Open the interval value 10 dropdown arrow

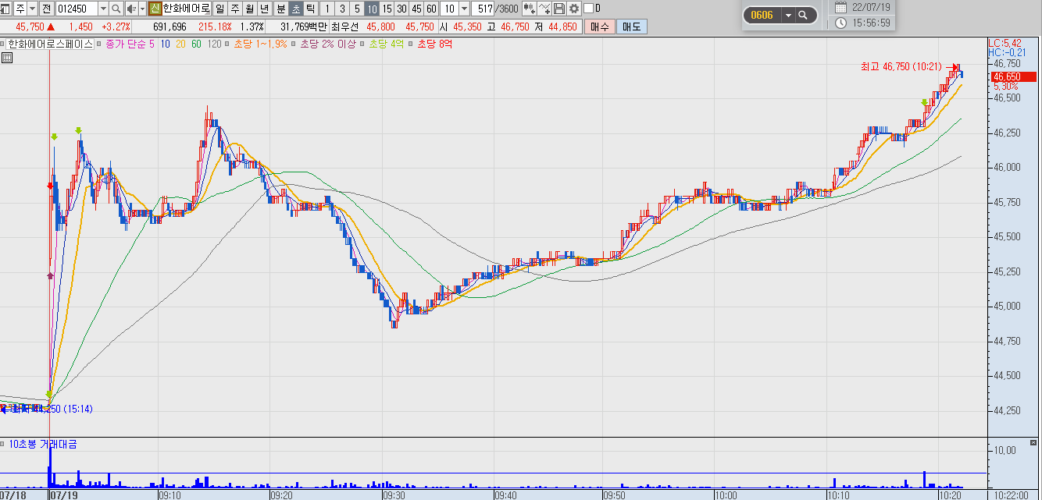465,9
